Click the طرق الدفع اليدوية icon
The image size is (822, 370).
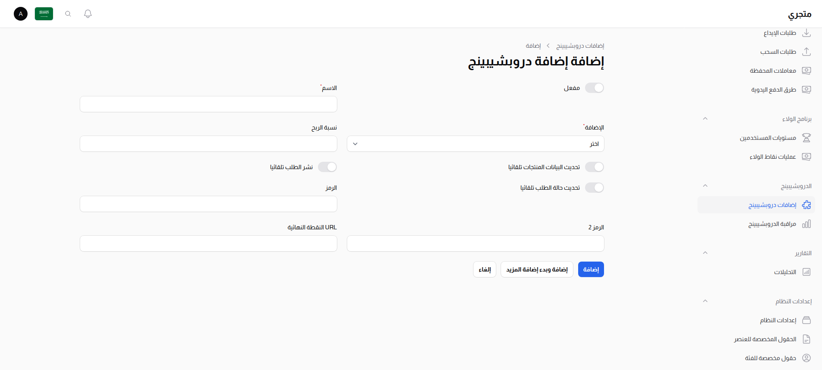point(806,89)
